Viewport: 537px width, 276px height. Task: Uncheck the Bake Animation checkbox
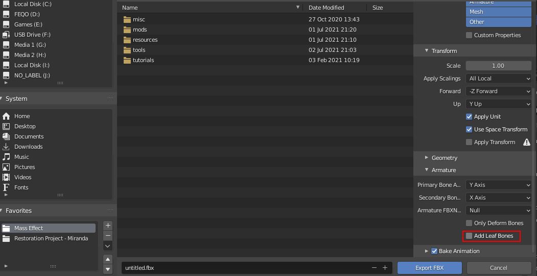[434, 251]
